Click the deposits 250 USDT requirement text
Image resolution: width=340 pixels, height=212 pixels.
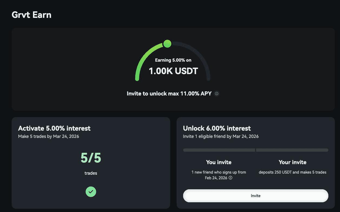292,172
